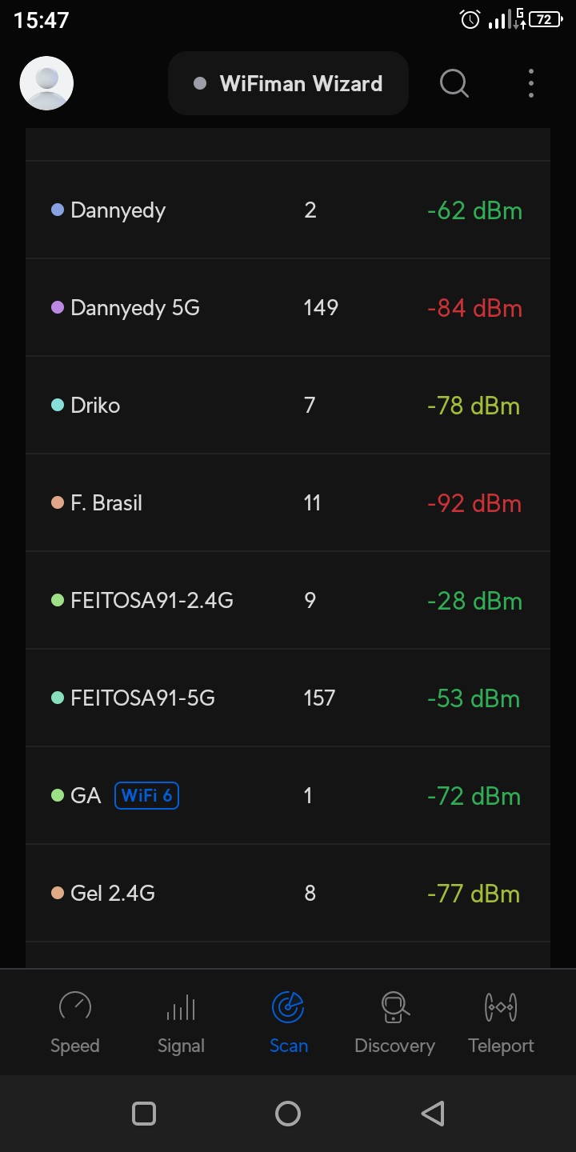576x1152 pixels.
Task: Open the WiFiman Wizard device selector
Action: click(x=288, y=83)
